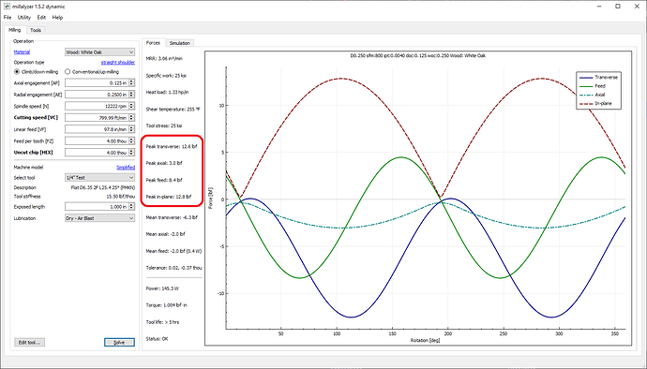
Task: Open the File menu
Action: click(x=8, y=17)
